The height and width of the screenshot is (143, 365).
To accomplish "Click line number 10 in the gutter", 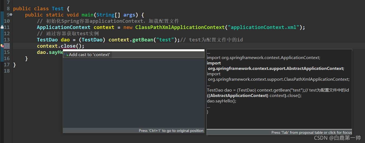I will pyautogui.click(x=7, y=21).
